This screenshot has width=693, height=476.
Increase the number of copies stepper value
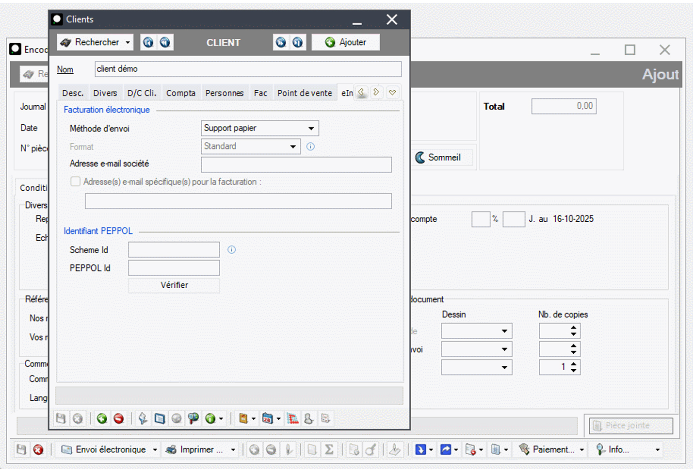point(574,364)
